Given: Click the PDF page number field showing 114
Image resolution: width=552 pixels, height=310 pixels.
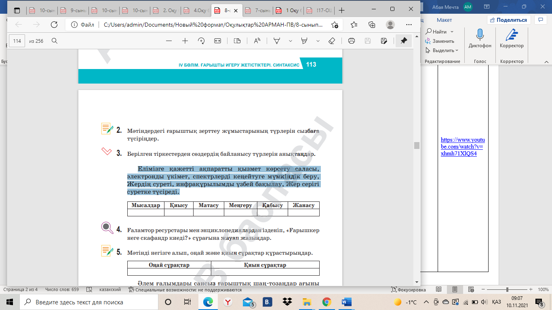Looking at the screenshot, I should coord(17,41).
